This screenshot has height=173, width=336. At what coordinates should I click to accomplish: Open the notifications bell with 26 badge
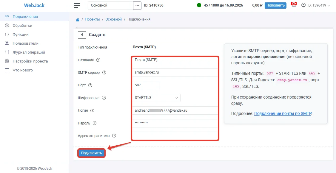[x=294, y=5]
